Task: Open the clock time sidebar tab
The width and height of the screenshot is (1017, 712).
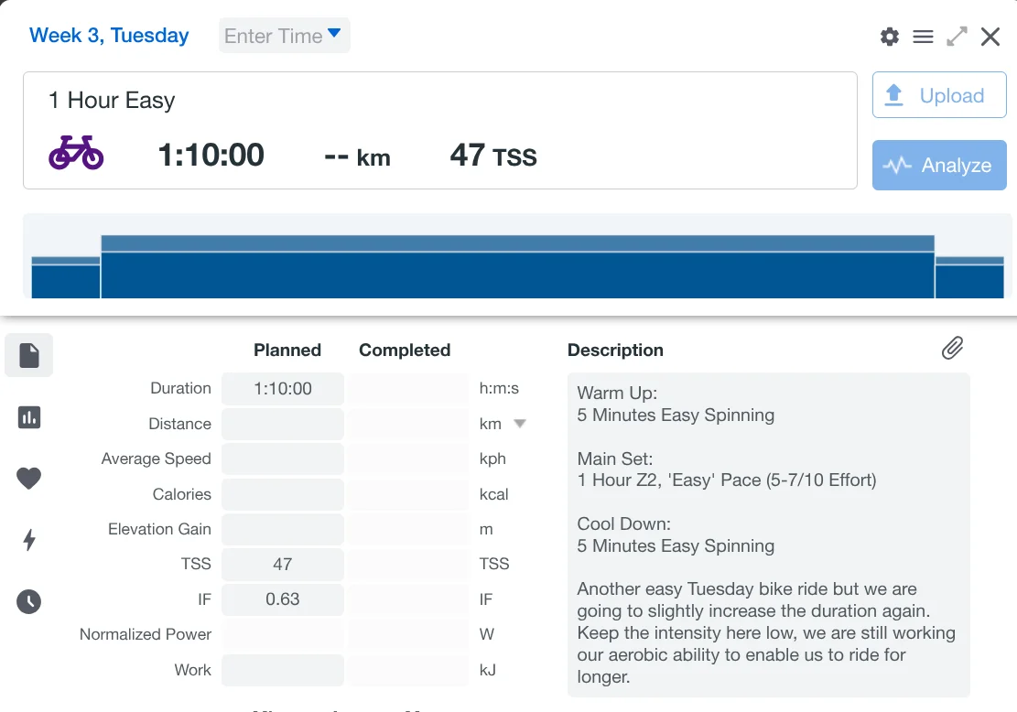Action: 29,601
